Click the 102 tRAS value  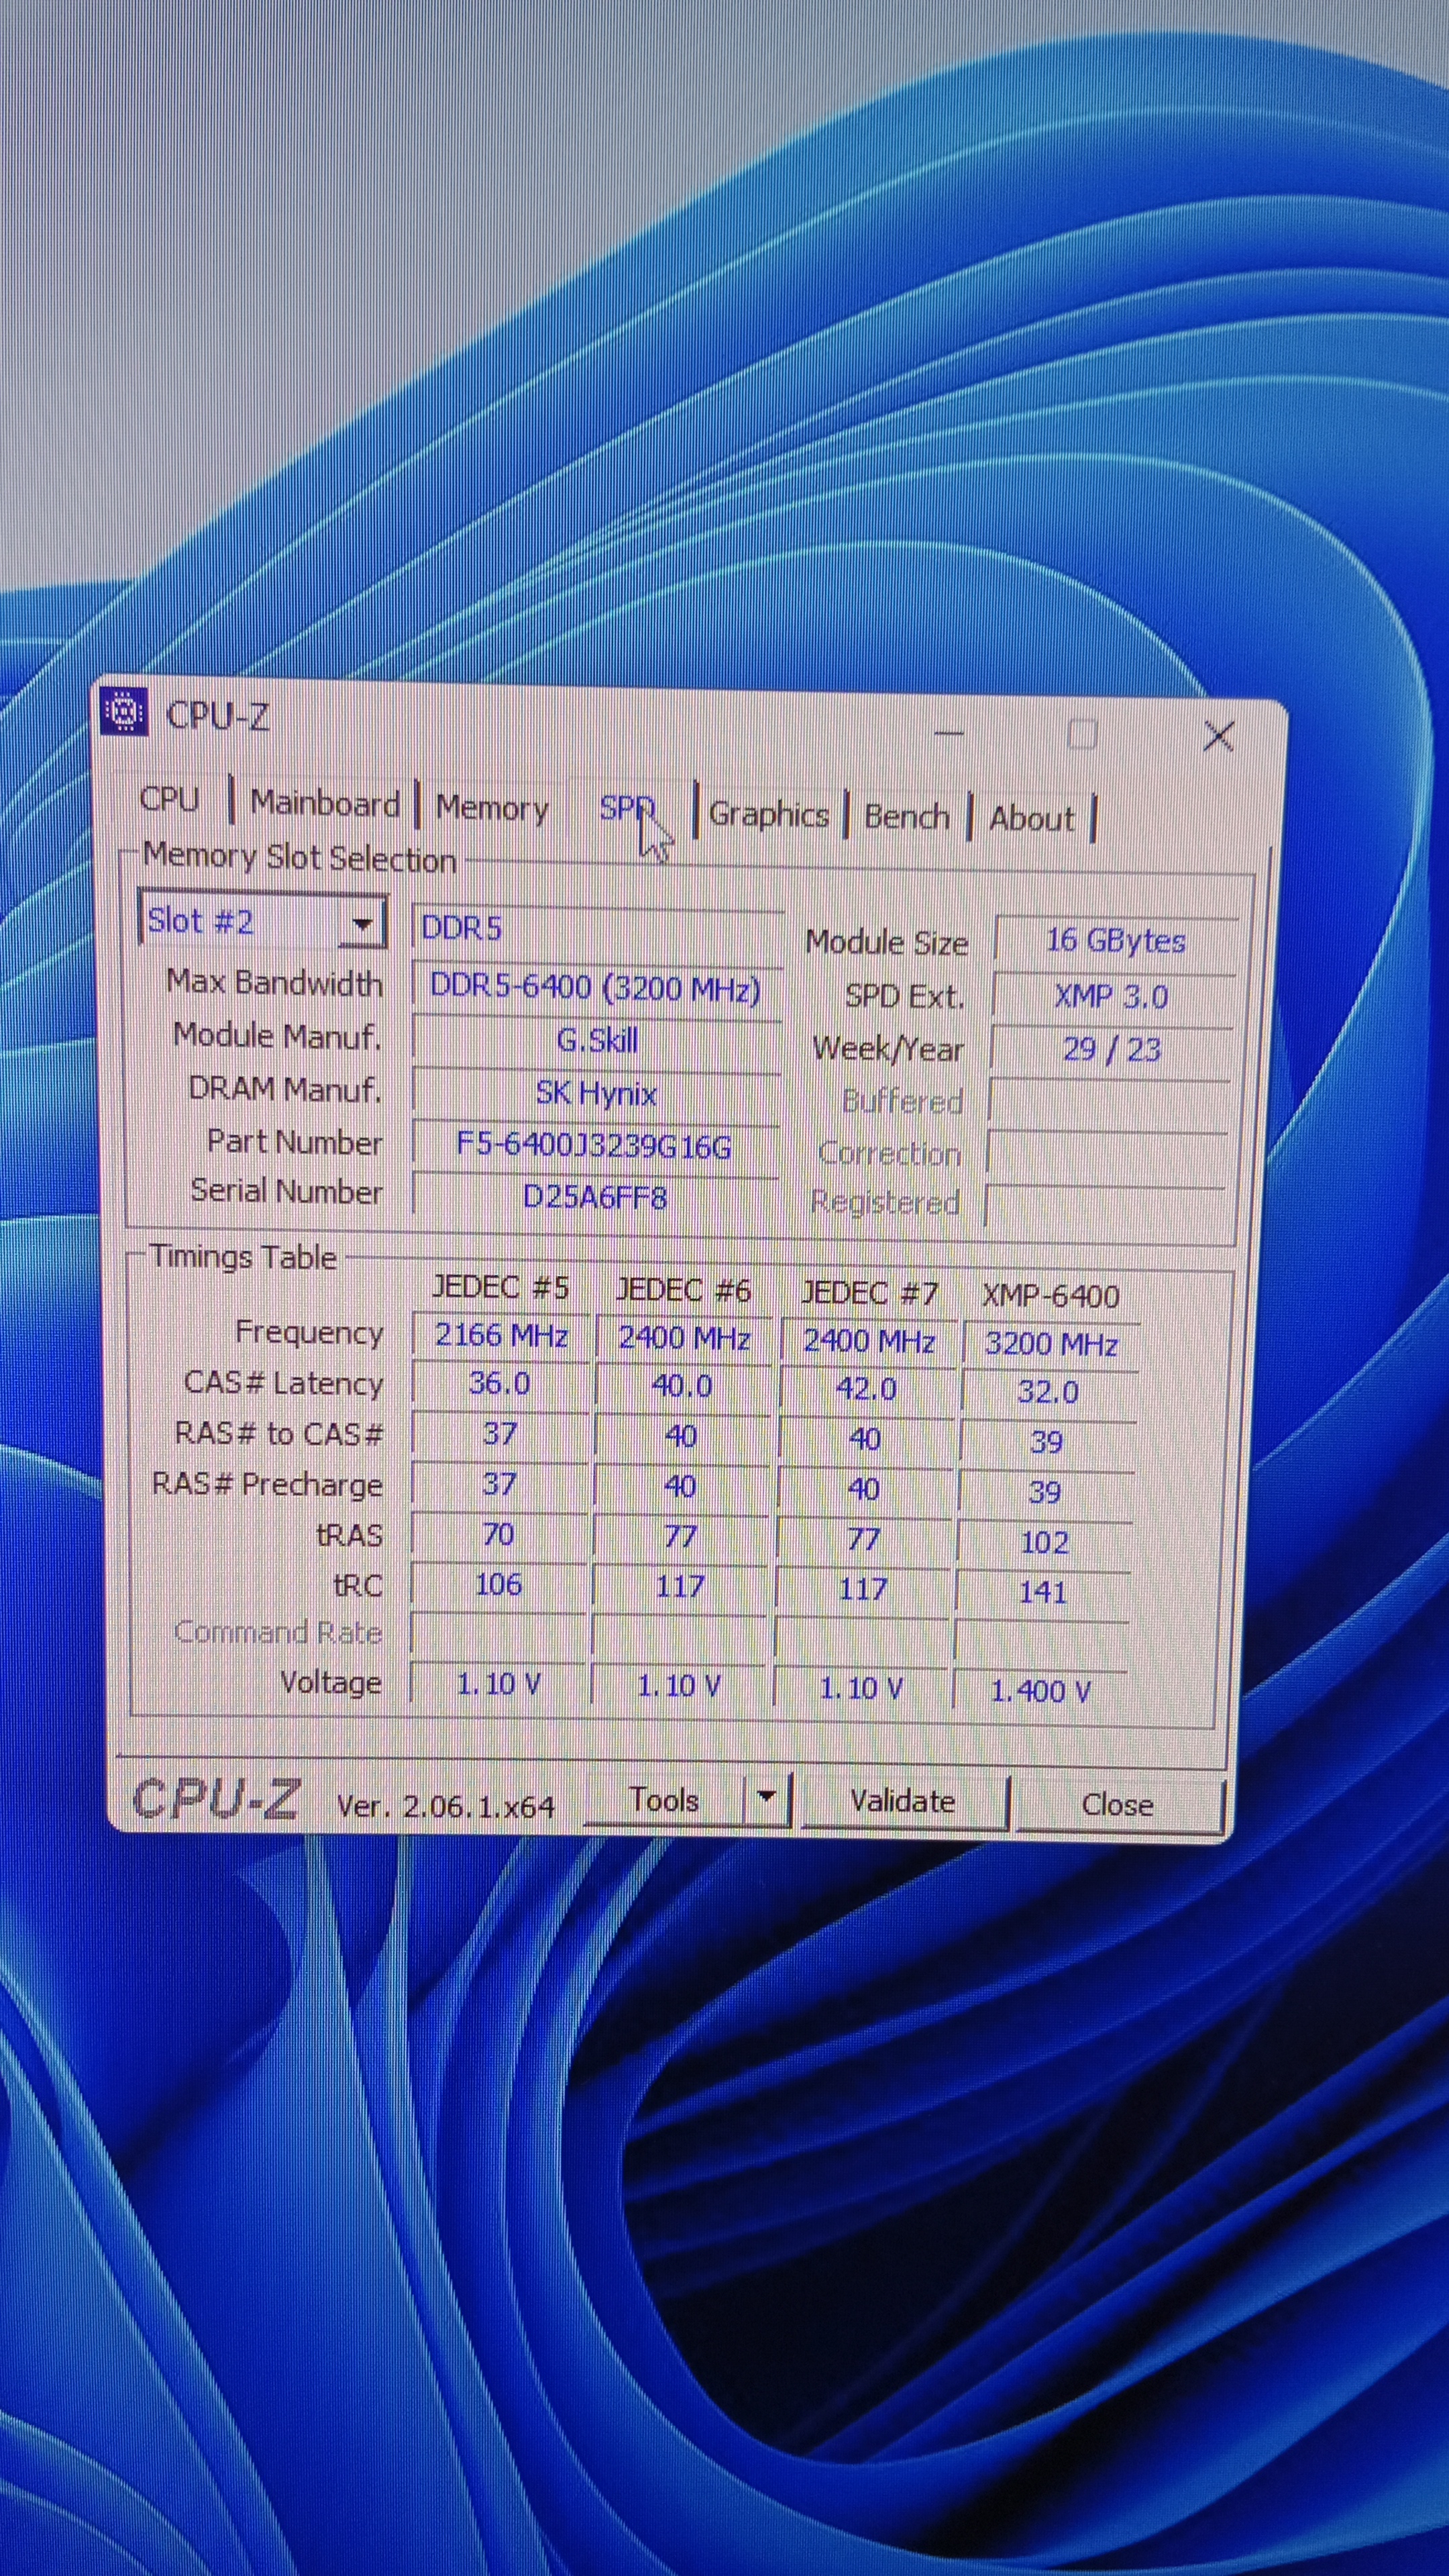[1044, 1542]
